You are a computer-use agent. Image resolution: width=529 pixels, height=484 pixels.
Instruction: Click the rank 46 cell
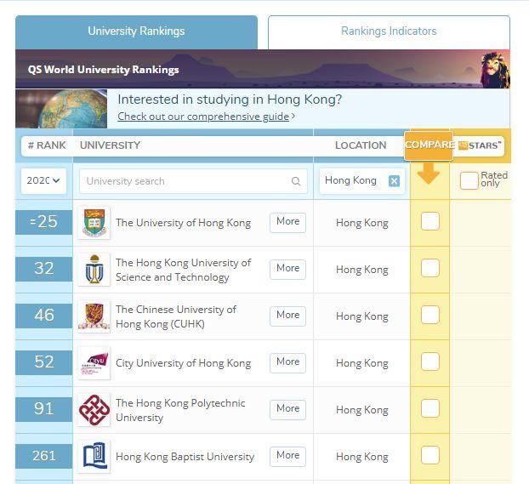coord(44,316)
